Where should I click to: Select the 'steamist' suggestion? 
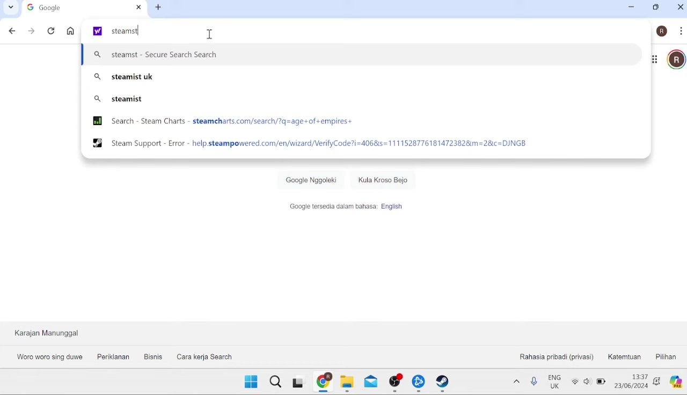point(362,99)
